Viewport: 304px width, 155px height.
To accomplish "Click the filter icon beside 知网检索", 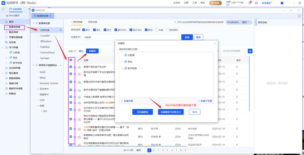I will click(61, 30).
